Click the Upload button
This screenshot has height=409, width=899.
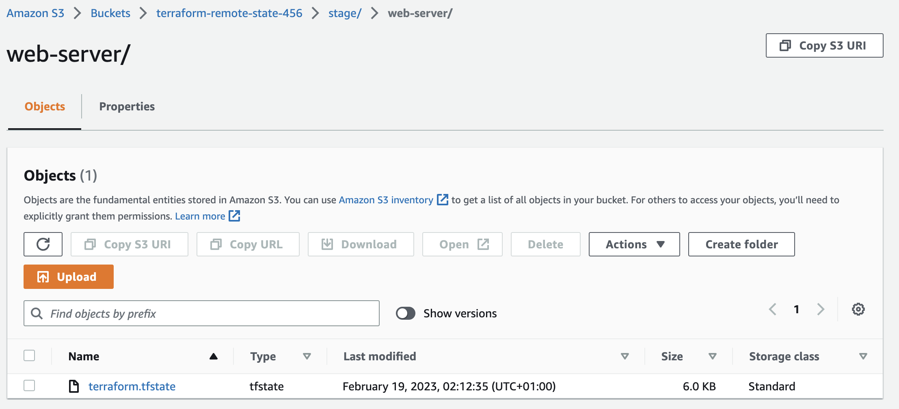tap(68, 276)
